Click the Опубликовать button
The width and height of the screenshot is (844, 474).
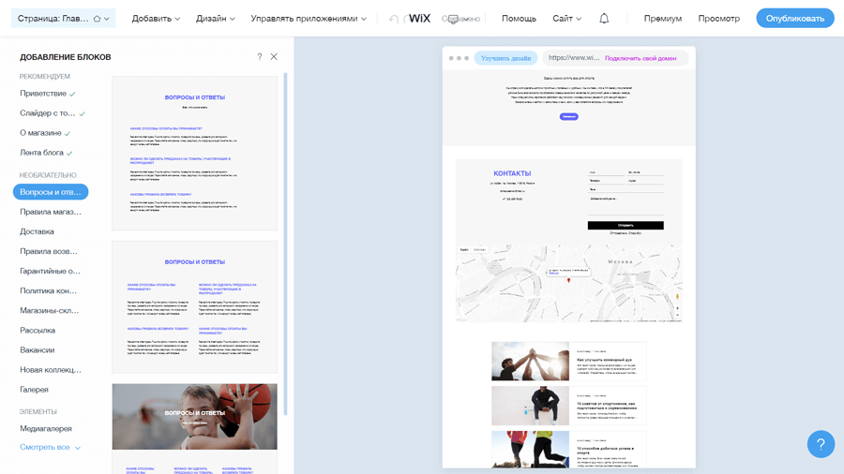pos(794,19)
